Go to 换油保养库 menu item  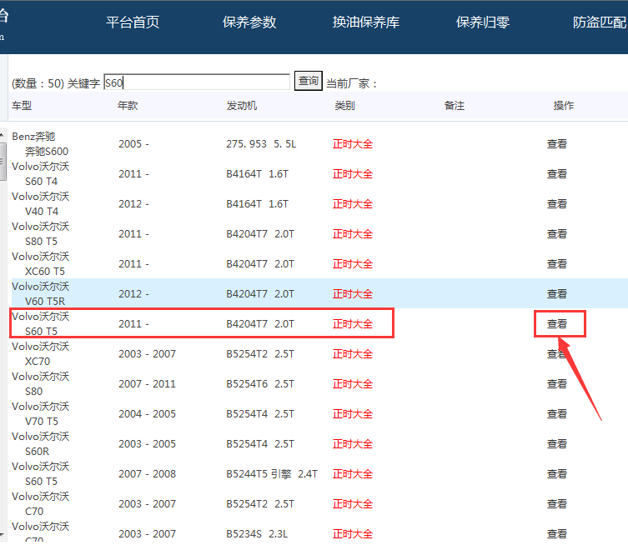pos(365,22)
